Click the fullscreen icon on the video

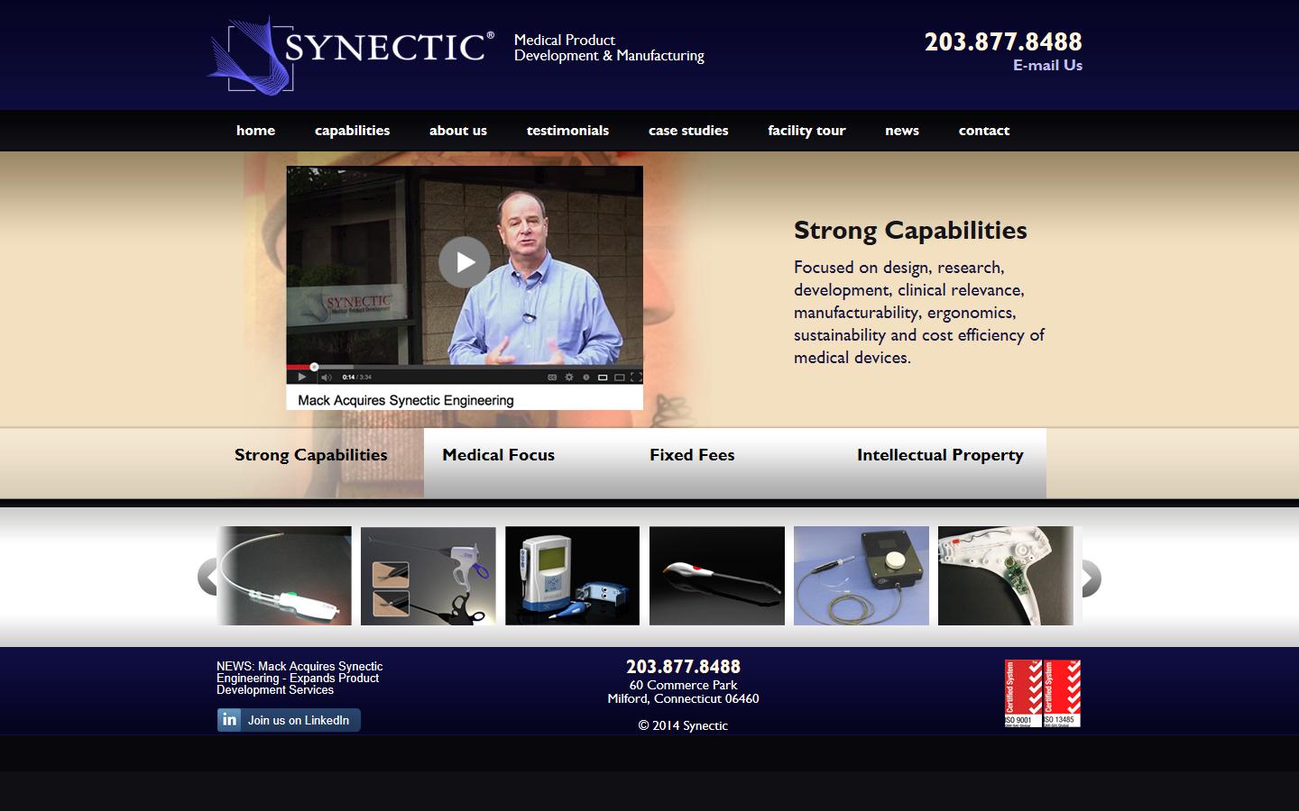(x=635, y=378)
